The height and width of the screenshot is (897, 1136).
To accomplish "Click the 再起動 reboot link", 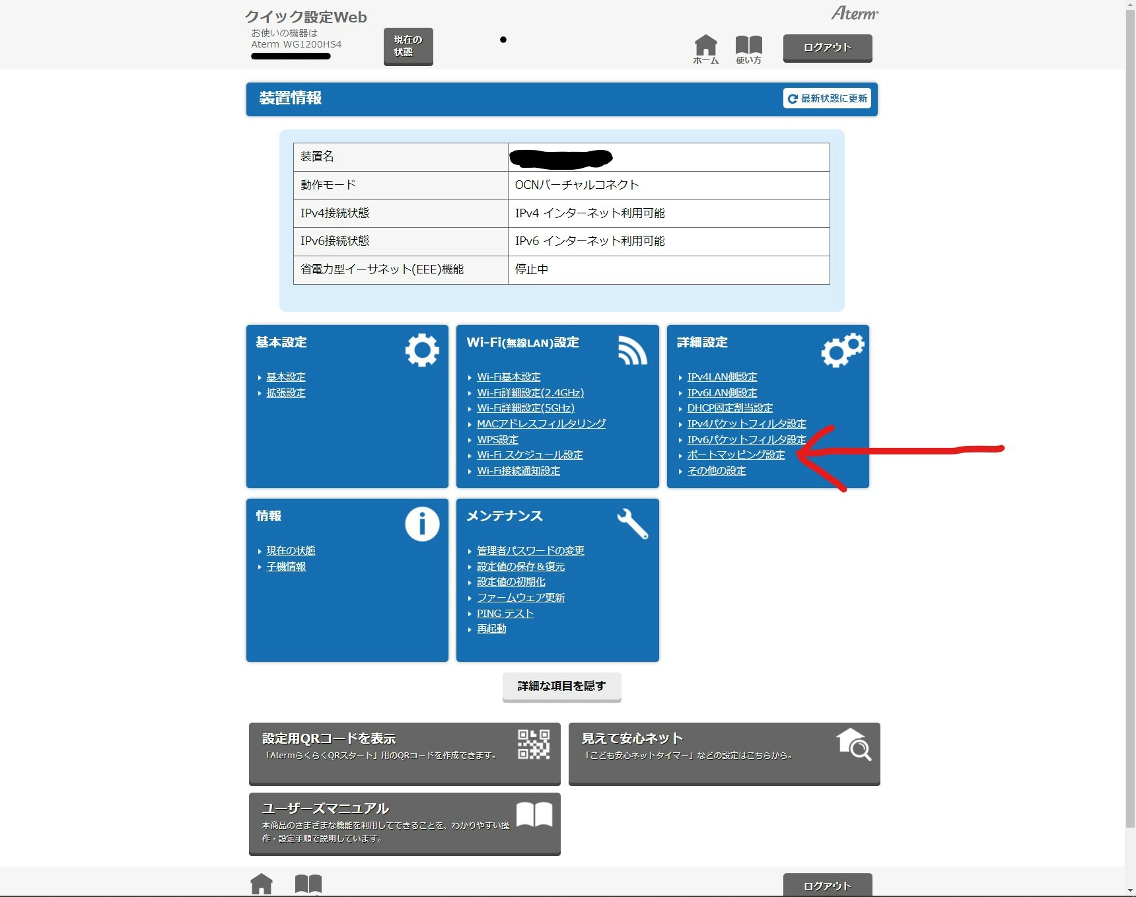I will coord(491,629).
